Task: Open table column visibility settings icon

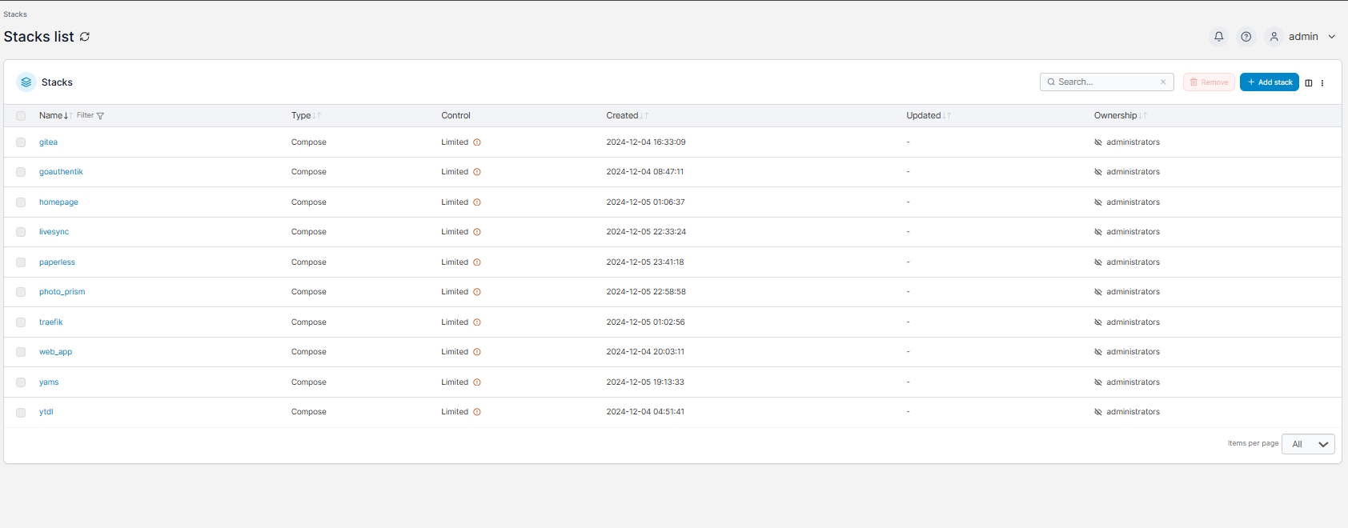Action: pyautogui.click(x=1309, y=82)
